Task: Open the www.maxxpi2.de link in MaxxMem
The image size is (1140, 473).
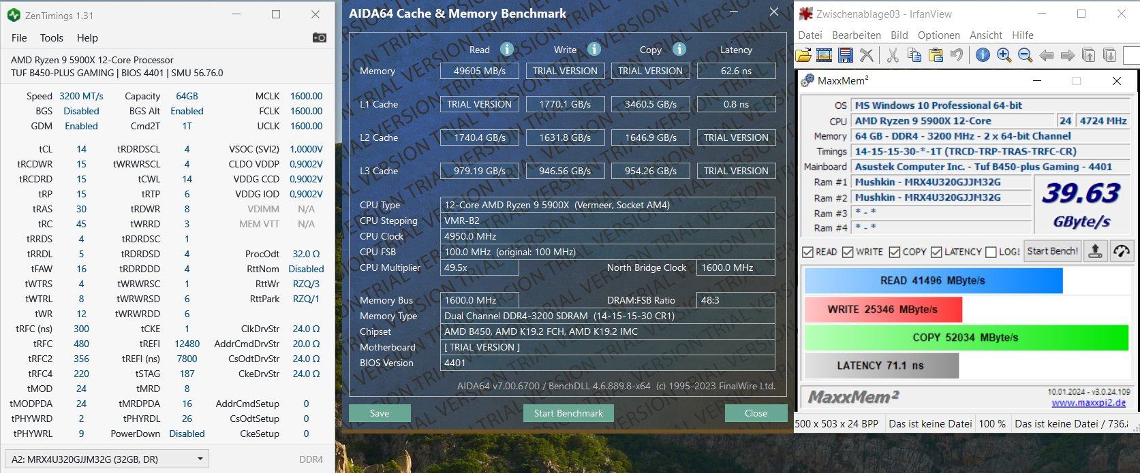Action: (1088, 403)
